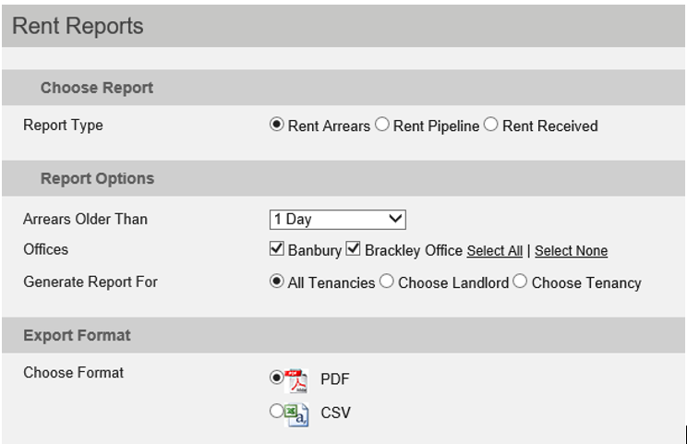Choose the Rent Pipeline report type
This screenshot has width=687, height=444.
(x=382, y=125)
